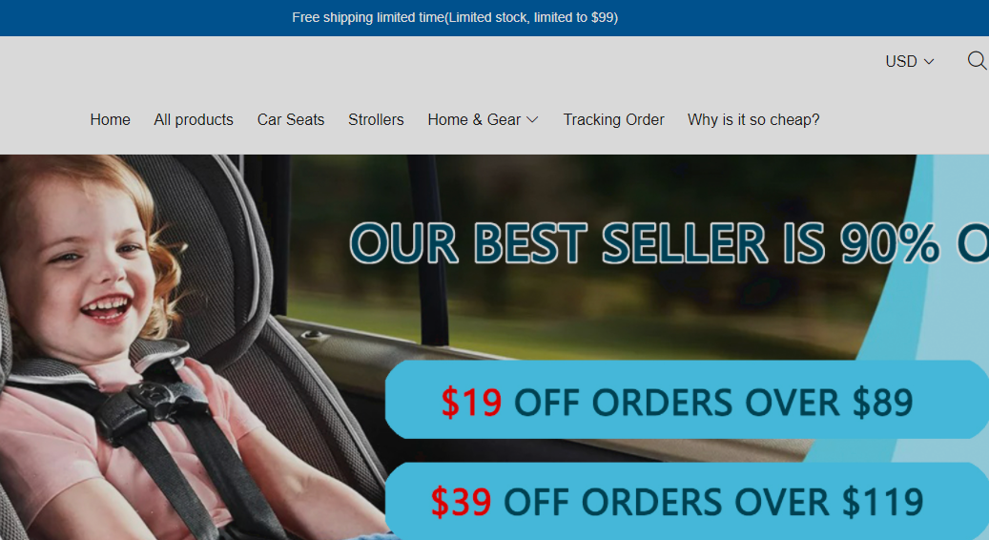This screenshot has width=989, height=540.
Task: Go to the Home menu item
Action: 111,120
